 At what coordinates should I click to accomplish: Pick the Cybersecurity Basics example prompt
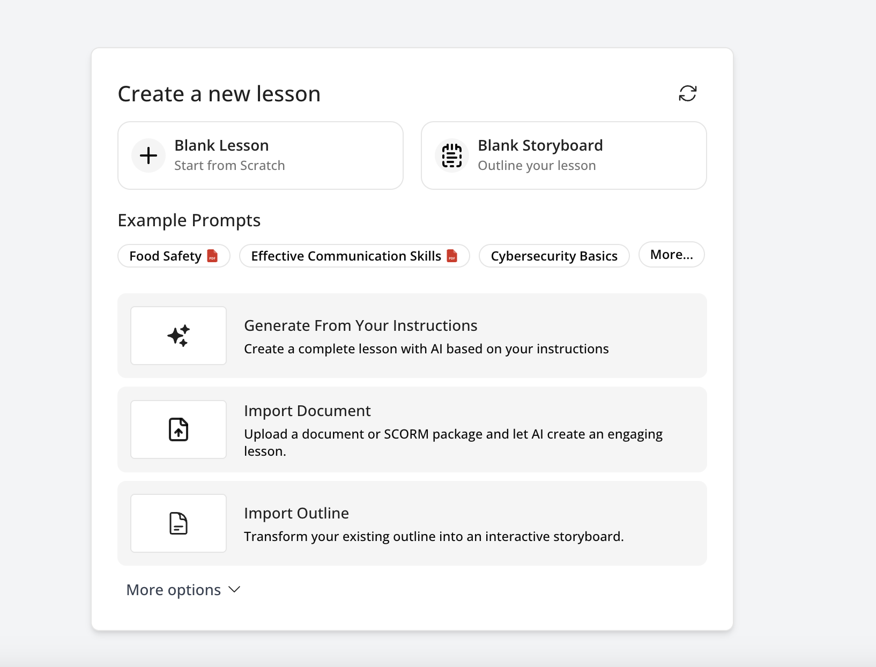coord(554,256)
